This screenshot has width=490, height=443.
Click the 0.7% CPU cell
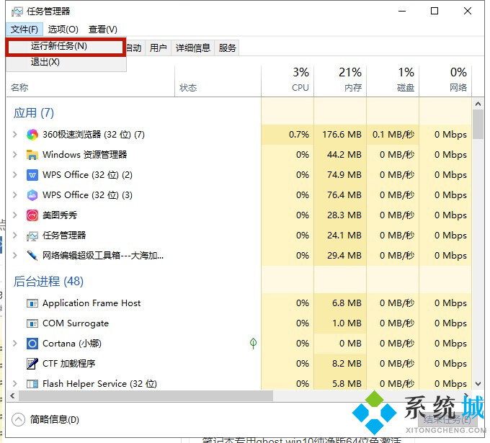288,135
